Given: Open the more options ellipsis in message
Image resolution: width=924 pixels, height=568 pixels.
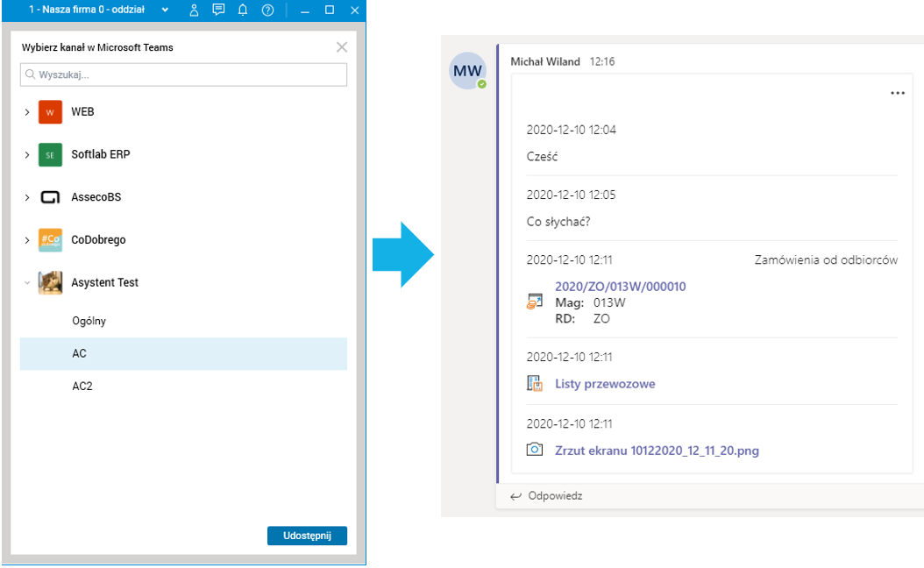Looking at the screenshot, I should click(898, 93).
